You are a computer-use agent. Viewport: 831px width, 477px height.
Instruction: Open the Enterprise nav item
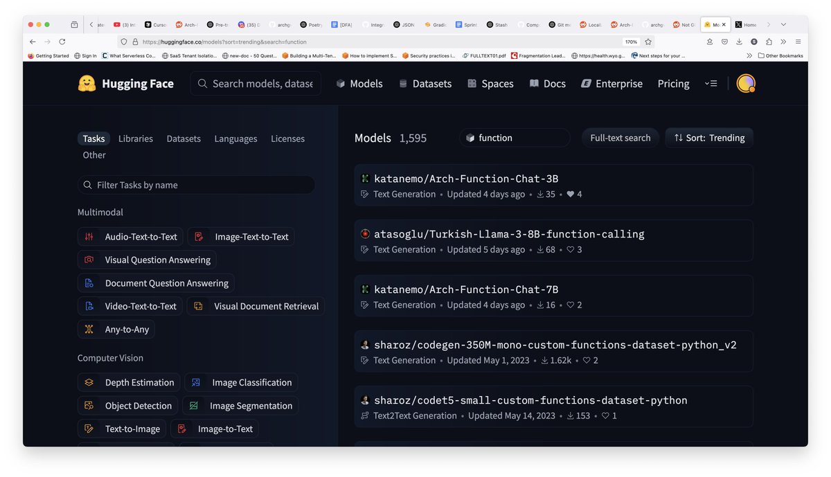point(611,84)
